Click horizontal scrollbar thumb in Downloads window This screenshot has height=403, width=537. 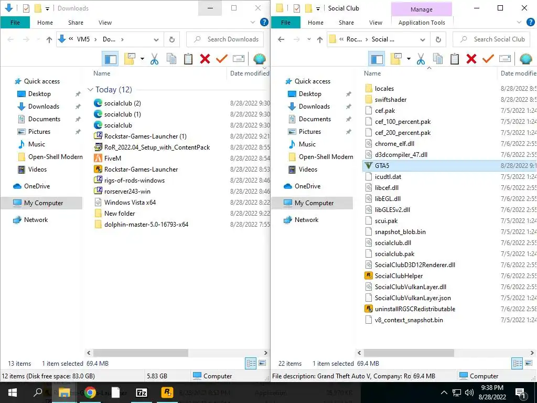click(141, 353)
